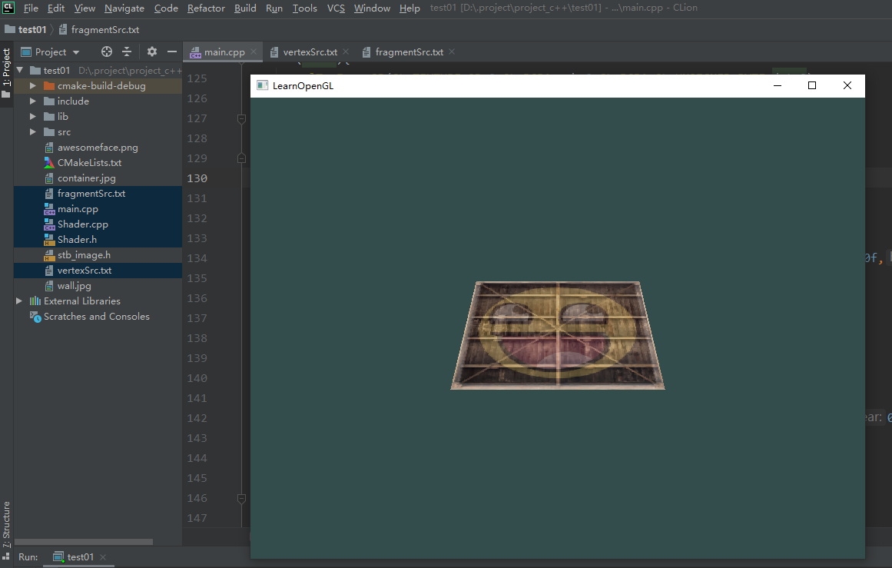892x568 pixels.
Task: Select Scratches and Consoles node
Action: click(96, 317)
